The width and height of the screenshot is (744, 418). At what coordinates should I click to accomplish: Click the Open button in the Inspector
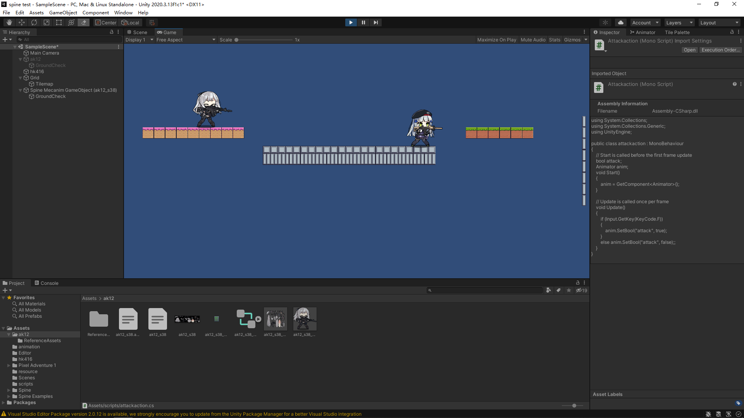tap(689, 50)
